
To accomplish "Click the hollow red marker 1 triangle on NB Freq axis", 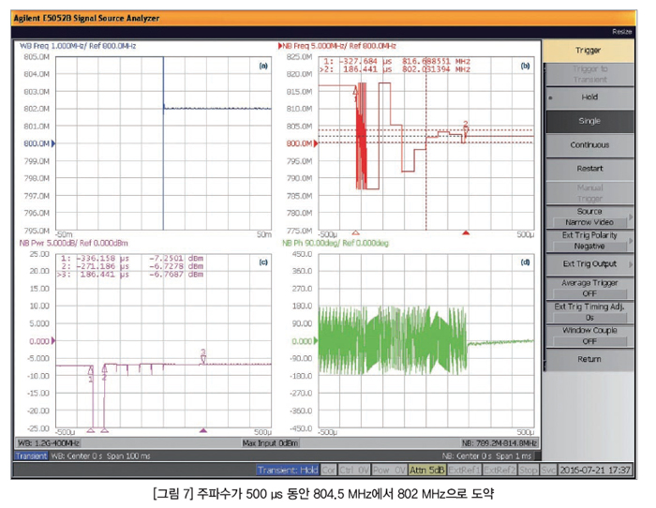I will (355, 233).
